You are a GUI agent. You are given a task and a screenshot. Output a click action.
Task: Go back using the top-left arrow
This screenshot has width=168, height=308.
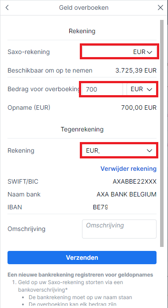(7, 8)
